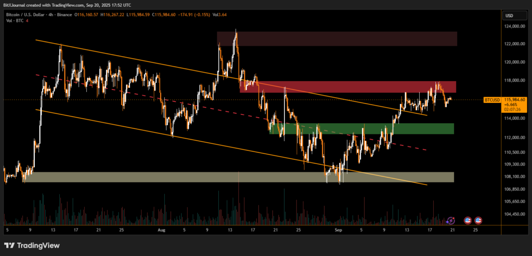Click the first US flag economic event icon
Viewport: 532px width, 256px height.
click(x=467, y=220)
